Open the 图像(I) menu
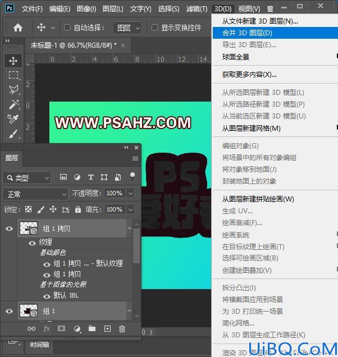Screen dimensions: 338x357 86,9
